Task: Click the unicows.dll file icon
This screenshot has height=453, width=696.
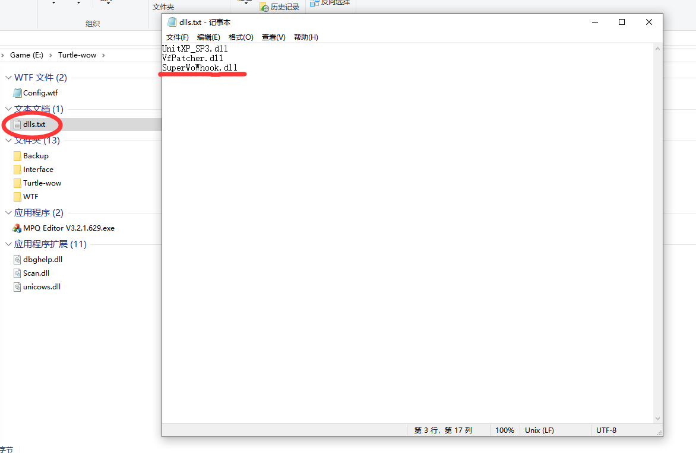Action: (x=17, y=287)
